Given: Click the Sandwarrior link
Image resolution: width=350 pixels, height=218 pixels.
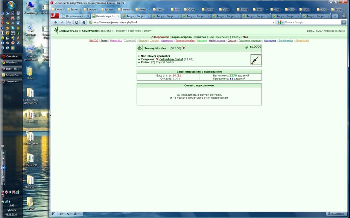Looking at the screenshot, I should pos(286,41).
